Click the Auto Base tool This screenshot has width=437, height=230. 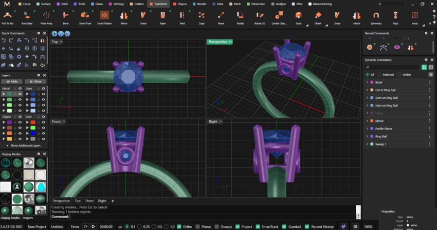coord(27,16)
